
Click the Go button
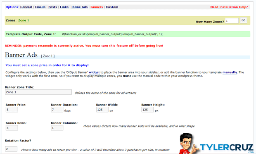pos(243,20)
